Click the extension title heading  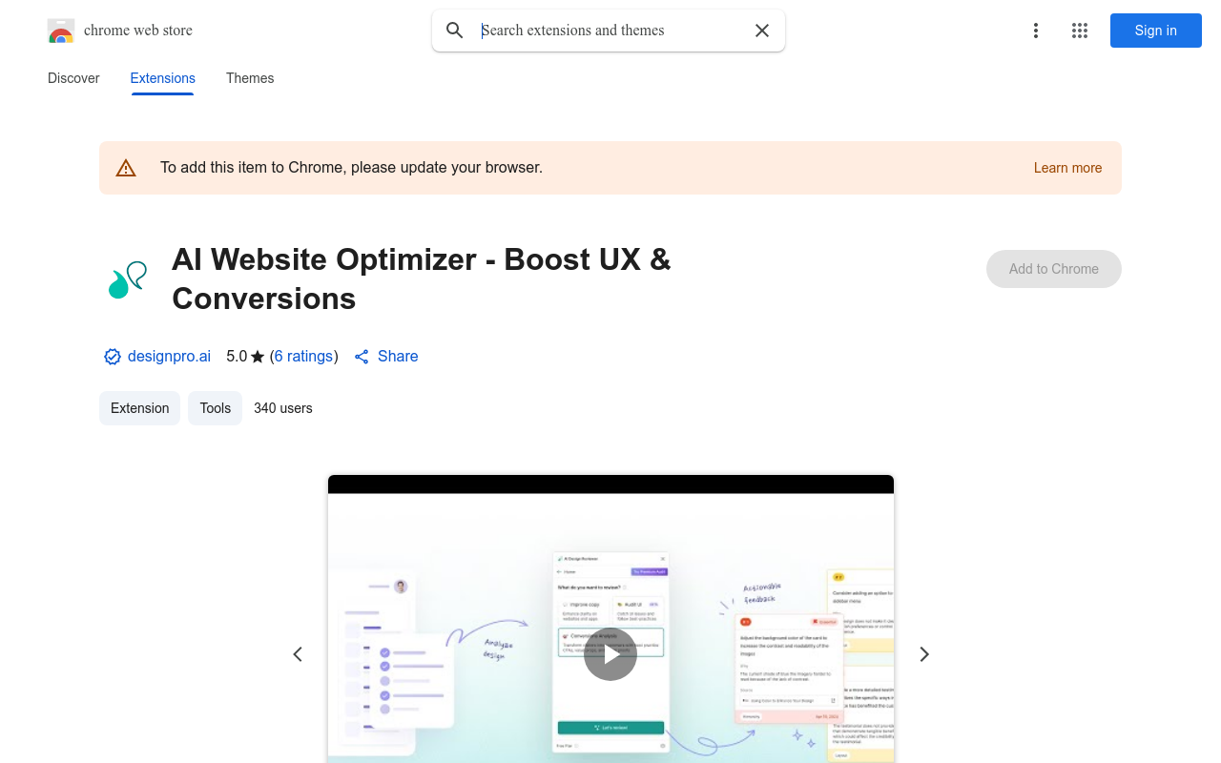(422, 278)
